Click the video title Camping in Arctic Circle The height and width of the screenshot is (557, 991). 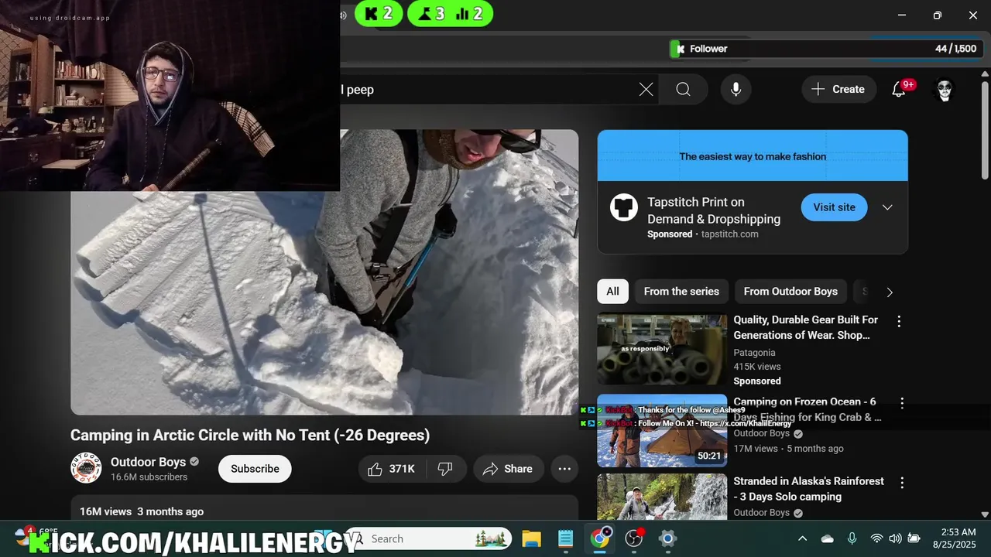250,436
